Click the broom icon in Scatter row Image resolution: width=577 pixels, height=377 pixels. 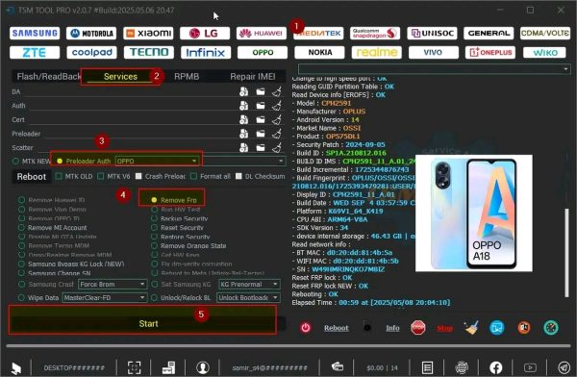[277, 147]
